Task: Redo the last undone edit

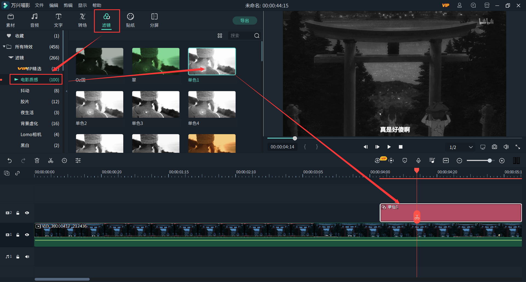Action: (23, 161)
